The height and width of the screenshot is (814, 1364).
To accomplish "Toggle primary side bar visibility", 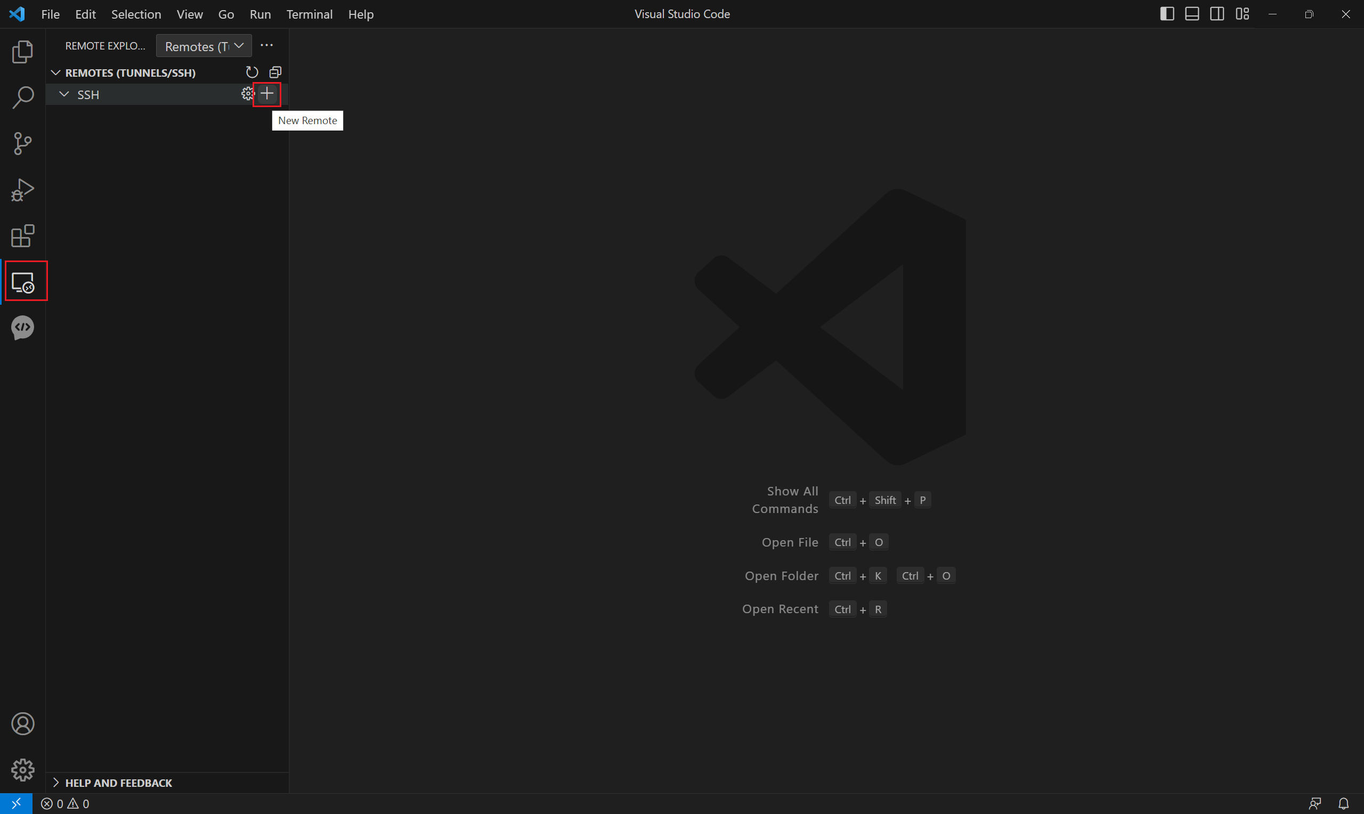I will click(1167, 14).
